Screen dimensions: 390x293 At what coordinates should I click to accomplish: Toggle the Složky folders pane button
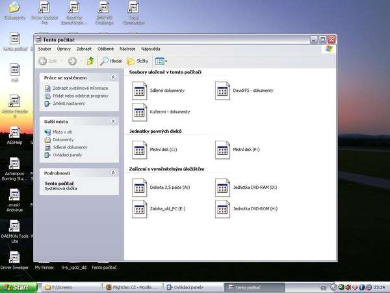pos(138,61)
